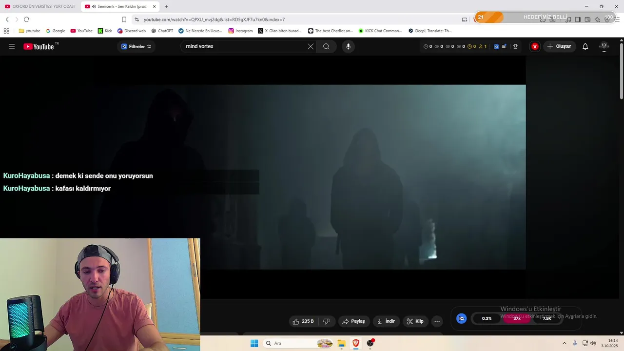The width and height of the screenshot is (624, 351).
Task: Click the round blue IQ badge below video
Action: click(x=461, y=318)
